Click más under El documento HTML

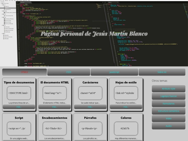(x=55, y=107)
